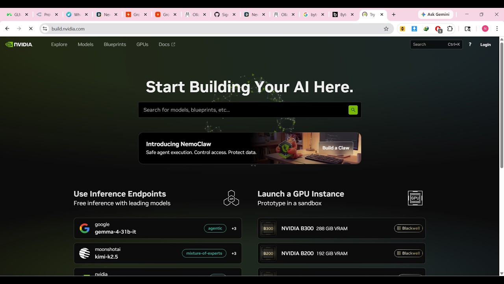Switch to the Byt tab with the b icon
The image size is (504, 284).
[343, 15]
